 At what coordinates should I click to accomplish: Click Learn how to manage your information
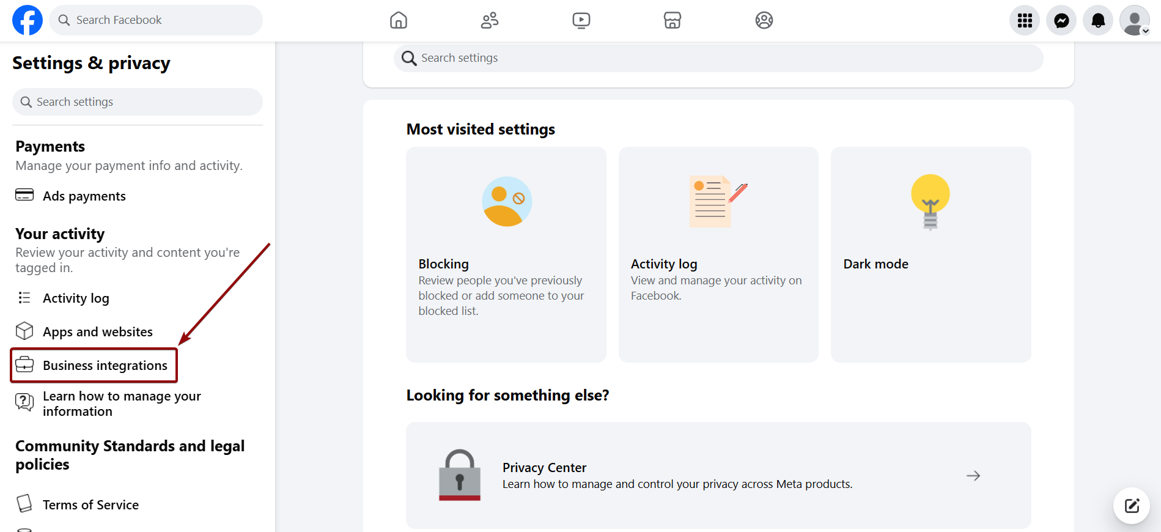coord(121,404)
